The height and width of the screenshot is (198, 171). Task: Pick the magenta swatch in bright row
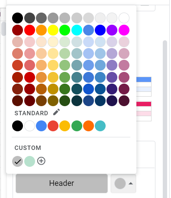pyautogui.click(x=124, y=30)
